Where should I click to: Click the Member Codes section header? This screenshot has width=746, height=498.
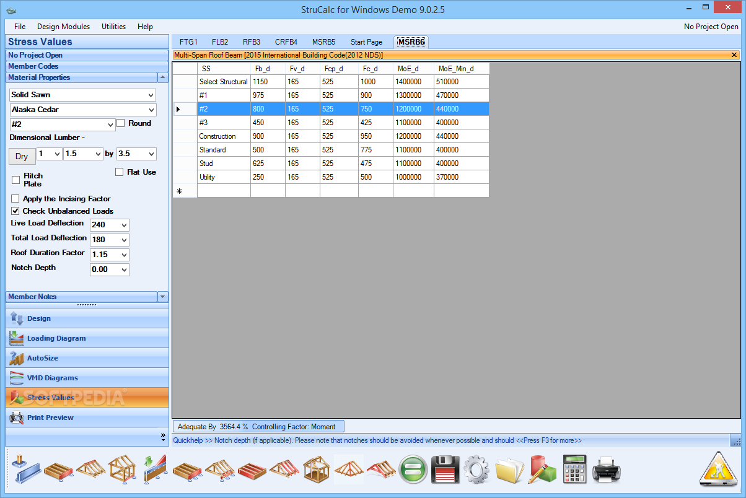click(87, 66)
